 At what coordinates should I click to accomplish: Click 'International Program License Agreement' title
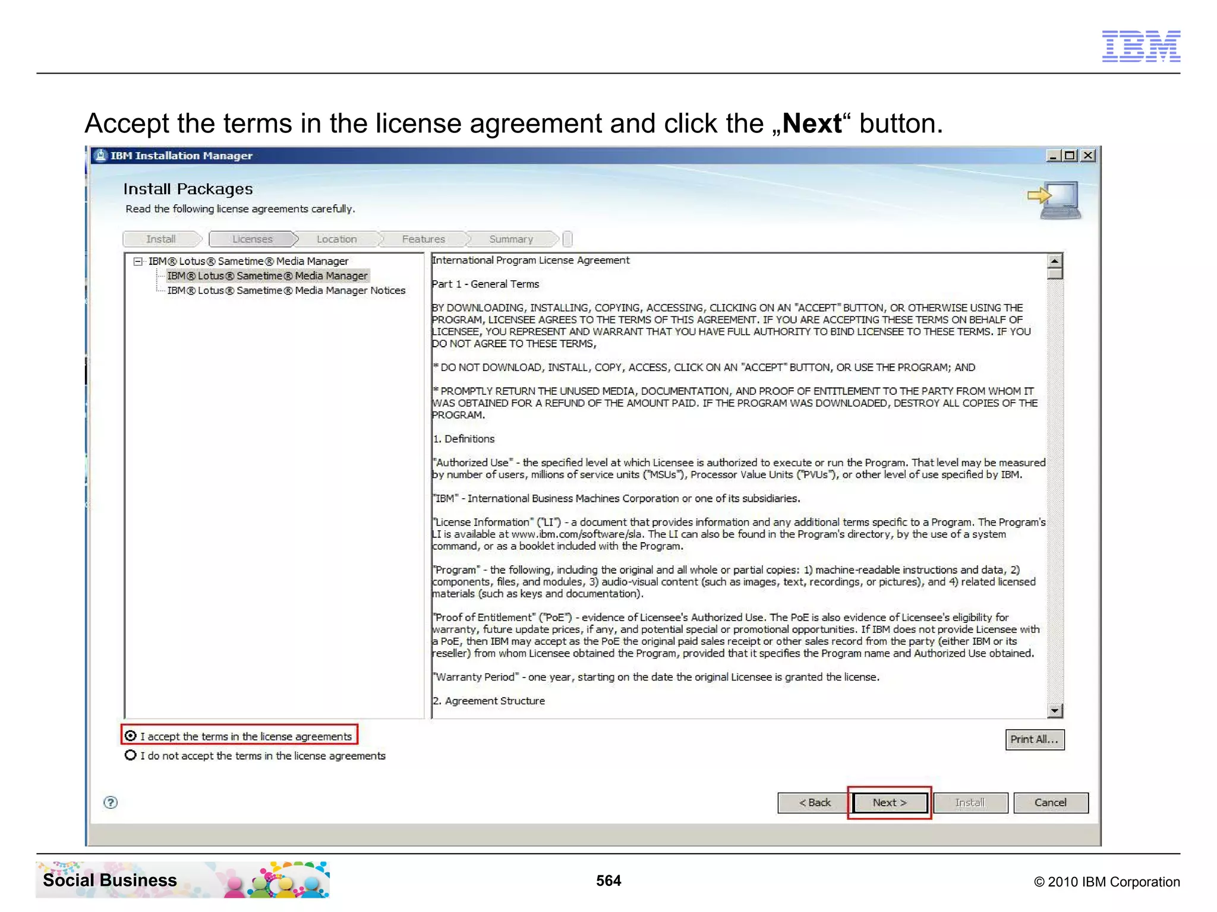(531, 260)
